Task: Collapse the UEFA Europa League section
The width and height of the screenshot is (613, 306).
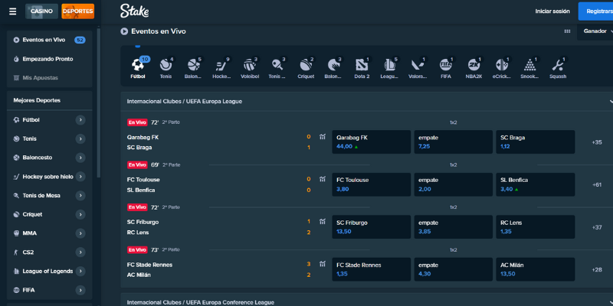Action: coord(611,102)
